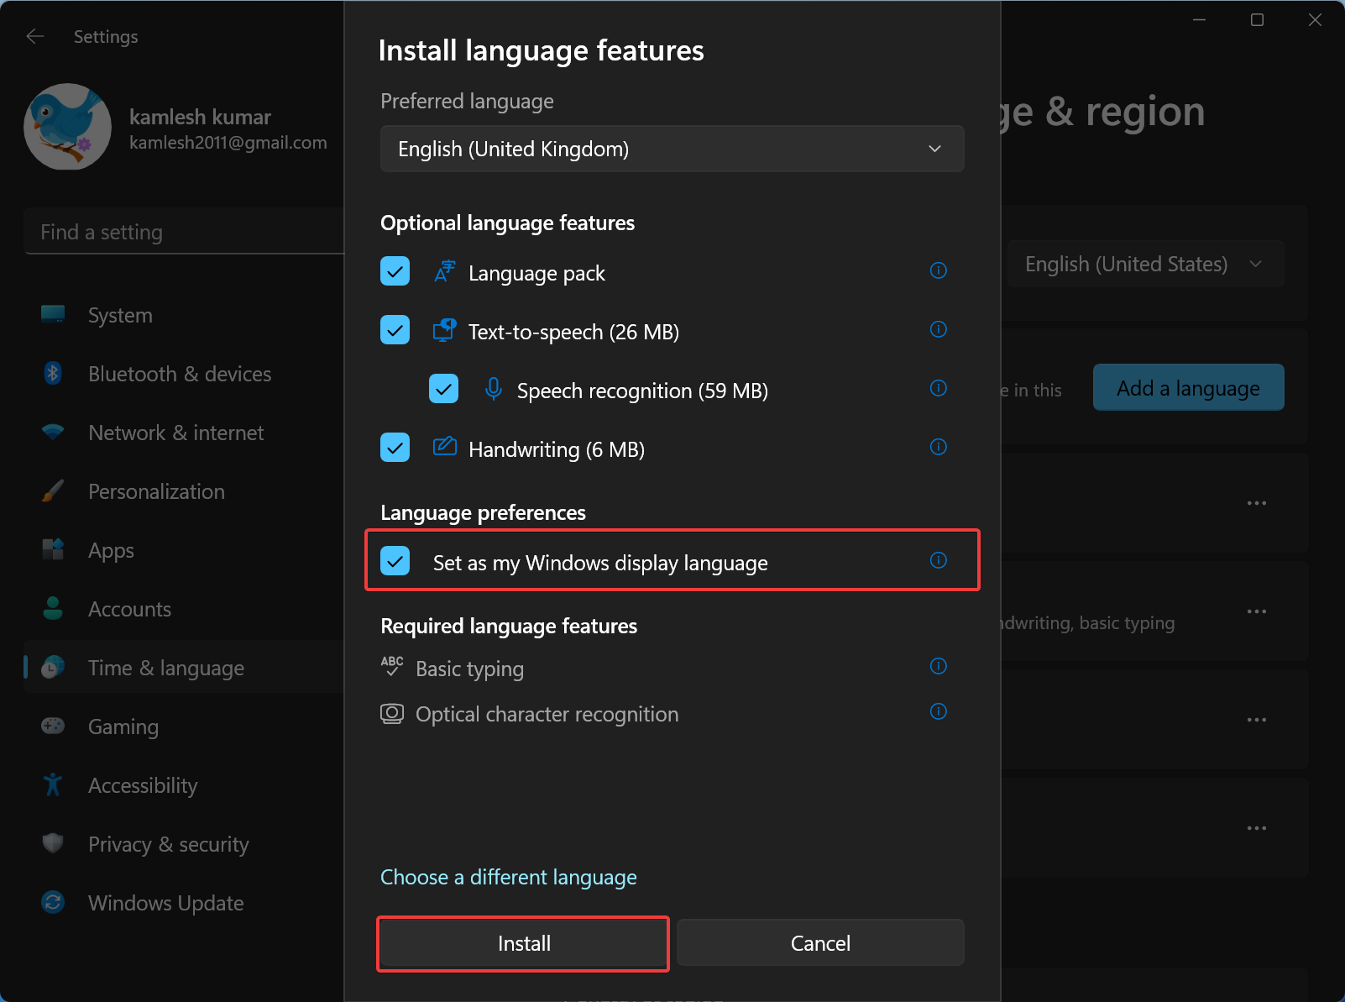Select Personalization in the sidebar

coord(185,491)
